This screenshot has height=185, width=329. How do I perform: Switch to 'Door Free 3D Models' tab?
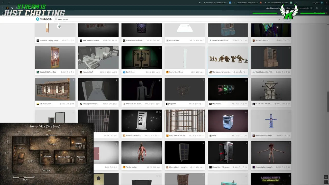point(217,3)
